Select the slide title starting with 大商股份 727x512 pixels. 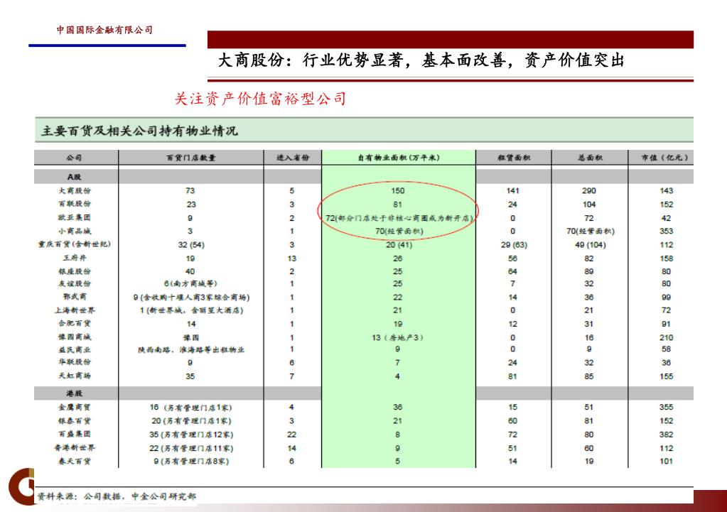421,60
